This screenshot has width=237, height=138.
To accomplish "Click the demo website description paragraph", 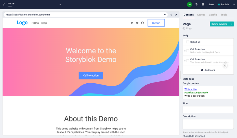I will (91, 132).
